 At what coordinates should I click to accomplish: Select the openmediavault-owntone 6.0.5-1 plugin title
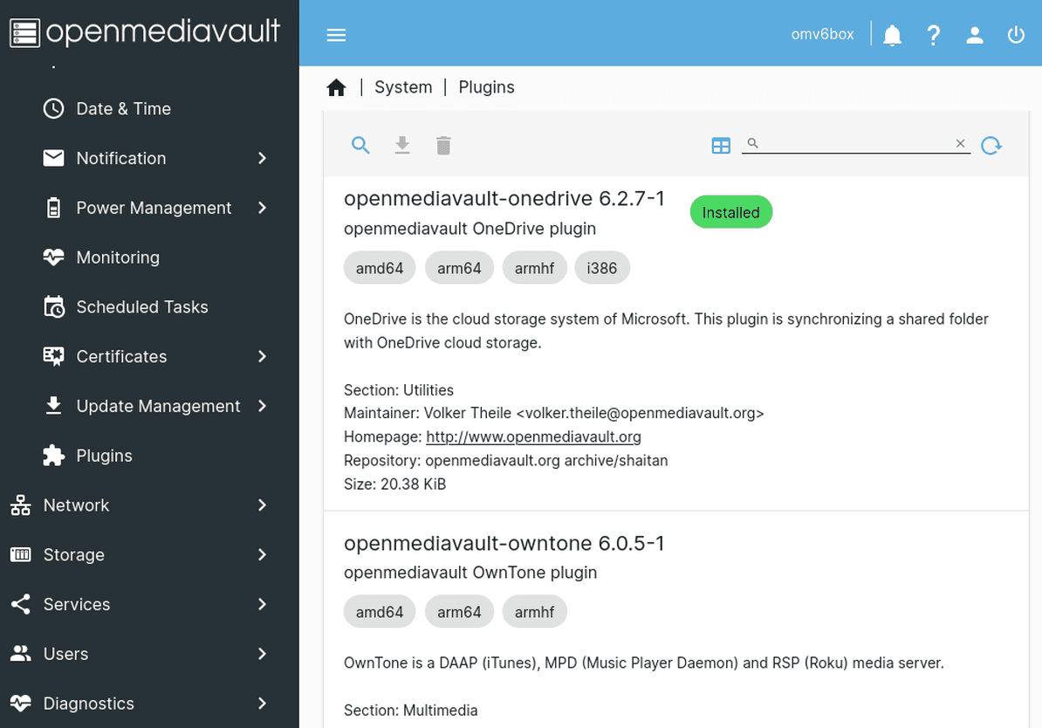pos(504,543)
